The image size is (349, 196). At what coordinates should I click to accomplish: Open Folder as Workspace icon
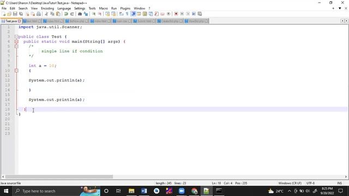163,14
